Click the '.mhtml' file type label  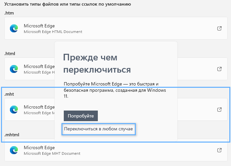12,135
